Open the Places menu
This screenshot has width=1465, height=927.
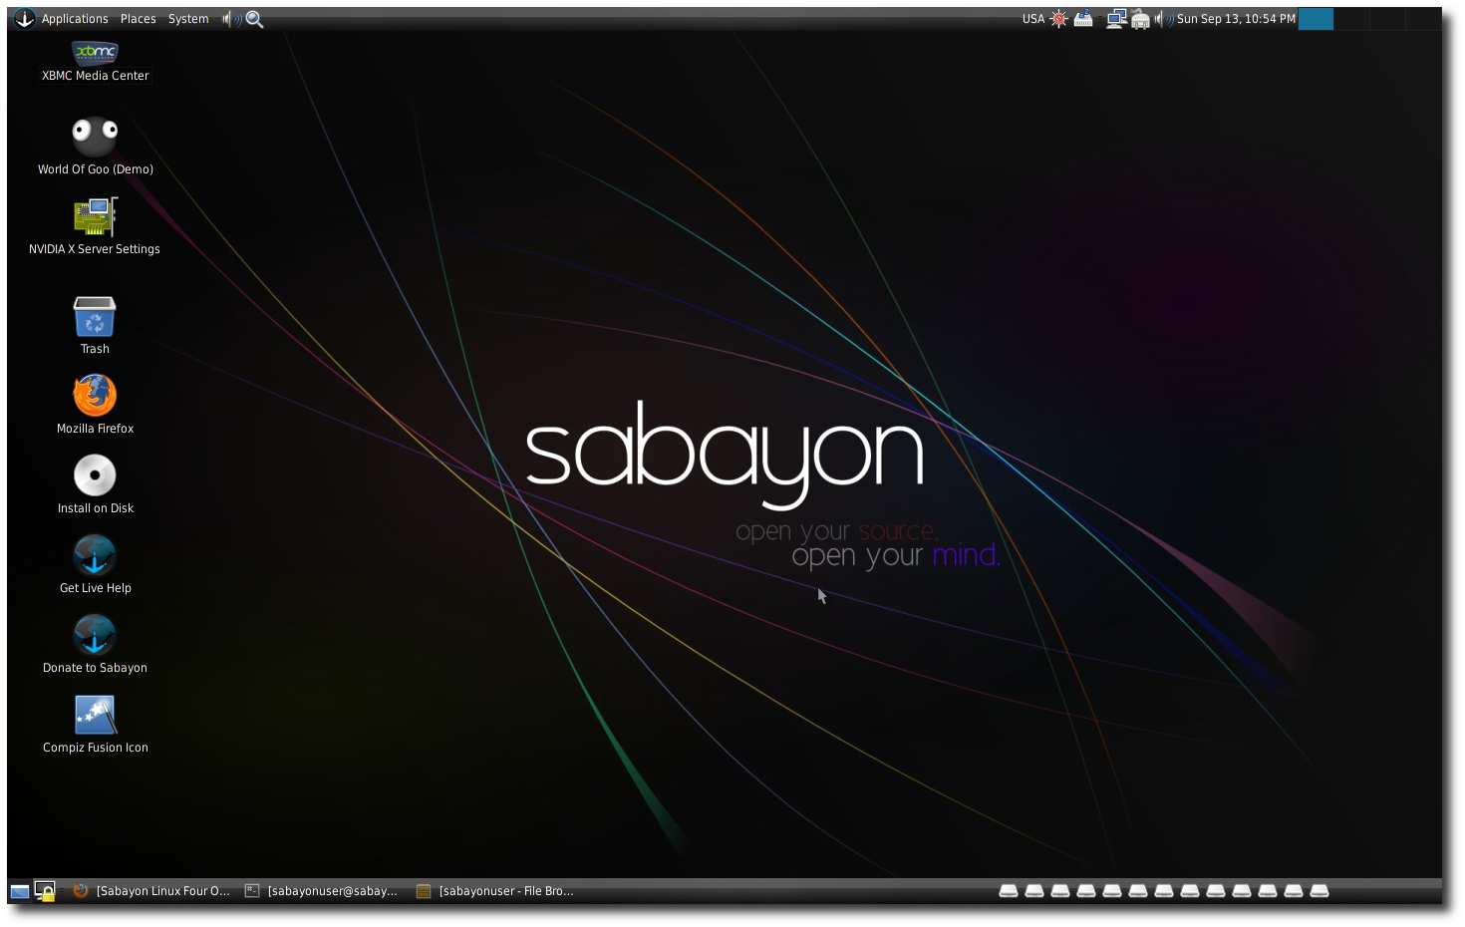139,19
